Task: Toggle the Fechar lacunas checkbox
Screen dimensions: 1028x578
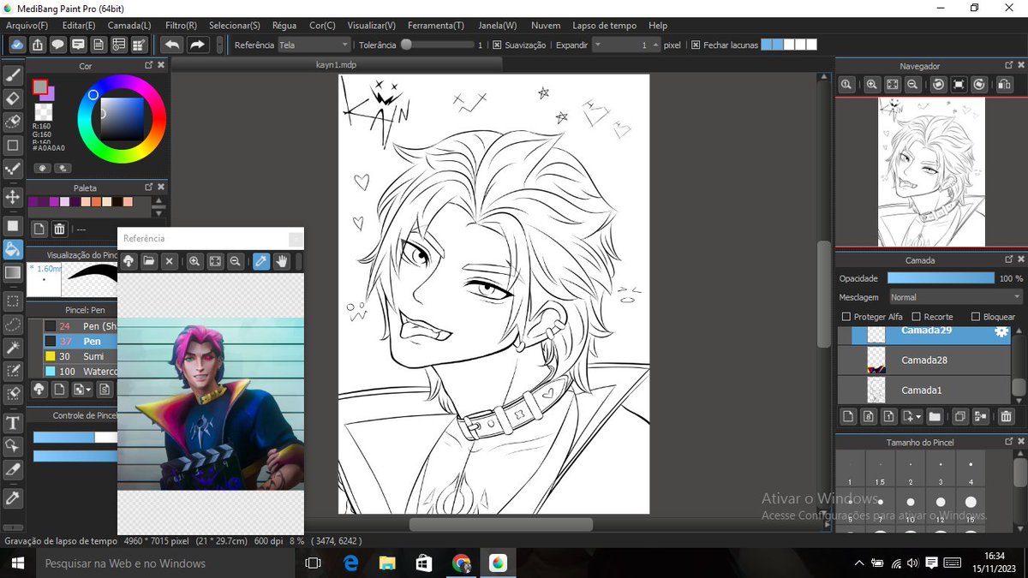Action: click(696, 45)
